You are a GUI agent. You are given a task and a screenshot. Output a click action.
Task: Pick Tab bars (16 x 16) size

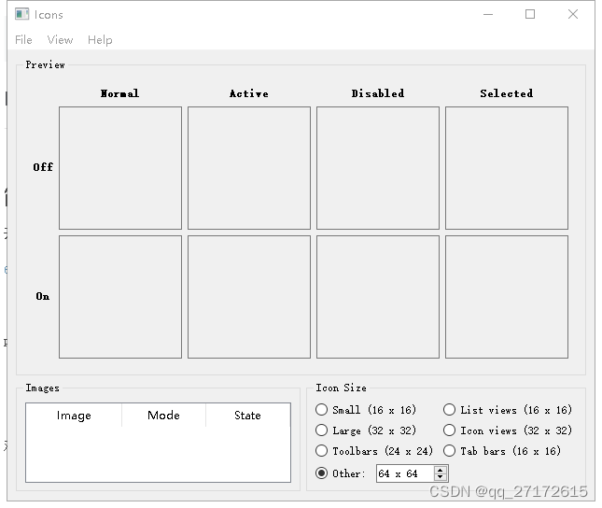450,451
